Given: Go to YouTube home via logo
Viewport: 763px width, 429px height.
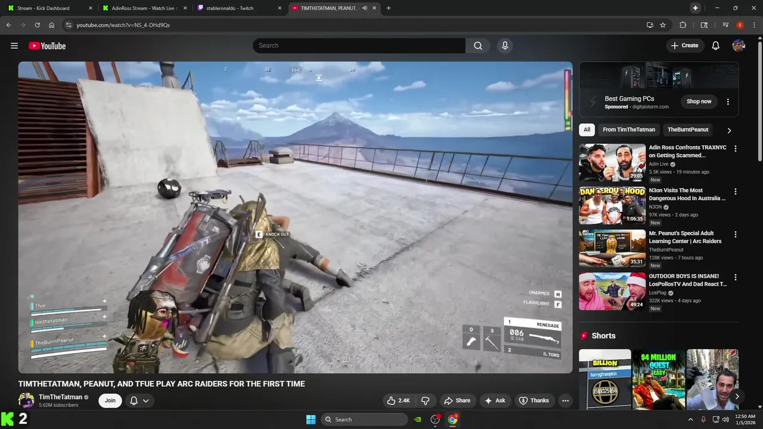Looking at the screenshot, I should click(x=47, y=46).
